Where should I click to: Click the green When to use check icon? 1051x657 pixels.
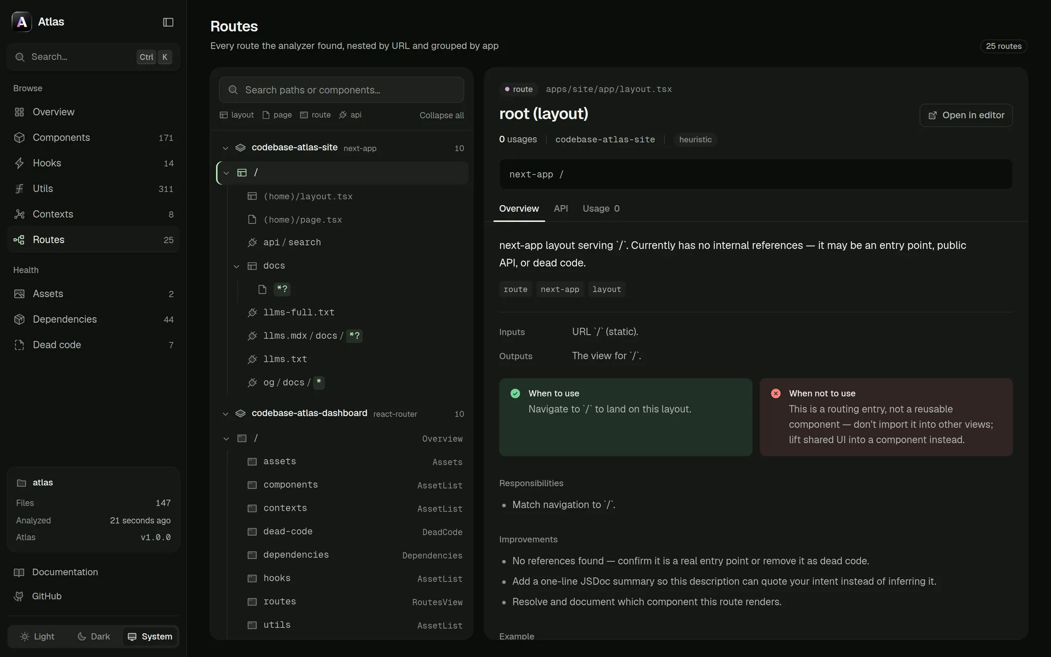pyautogui.click(x=515, y=393)
